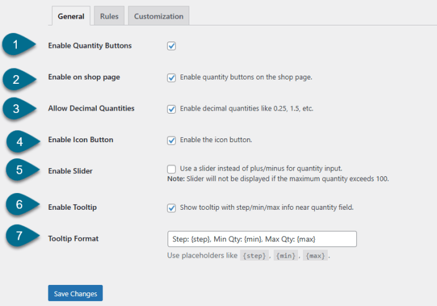Viewport: 437px width, 306px height.
Task: Uncheck the Enable Icon Button checkbox
Action: tap(171, 140)
